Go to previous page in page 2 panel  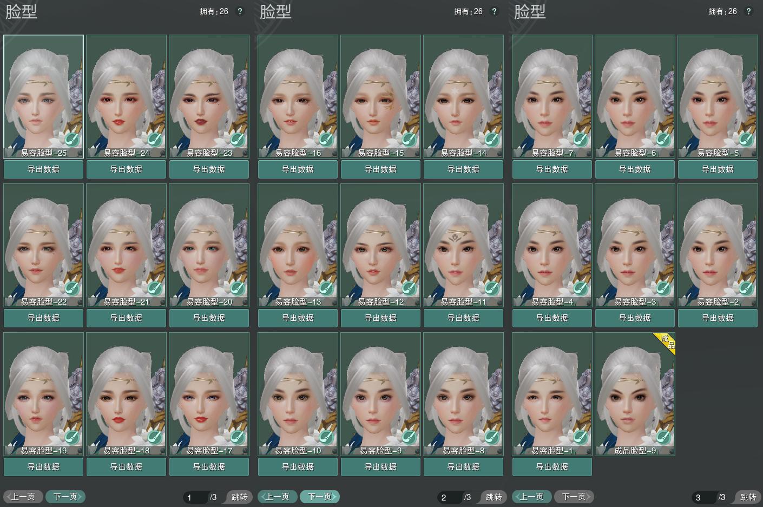coord(277,497)
